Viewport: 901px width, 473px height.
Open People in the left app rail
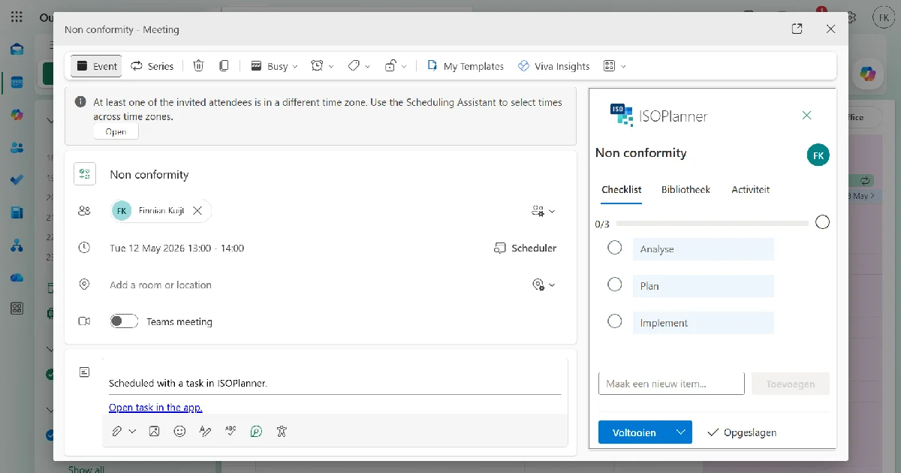click(17, 148)
